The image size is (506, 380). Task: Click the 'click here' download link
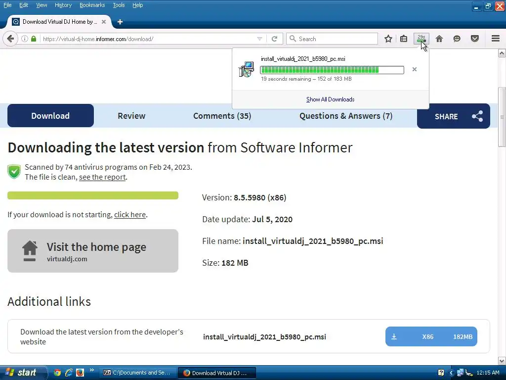coord(130,215)
